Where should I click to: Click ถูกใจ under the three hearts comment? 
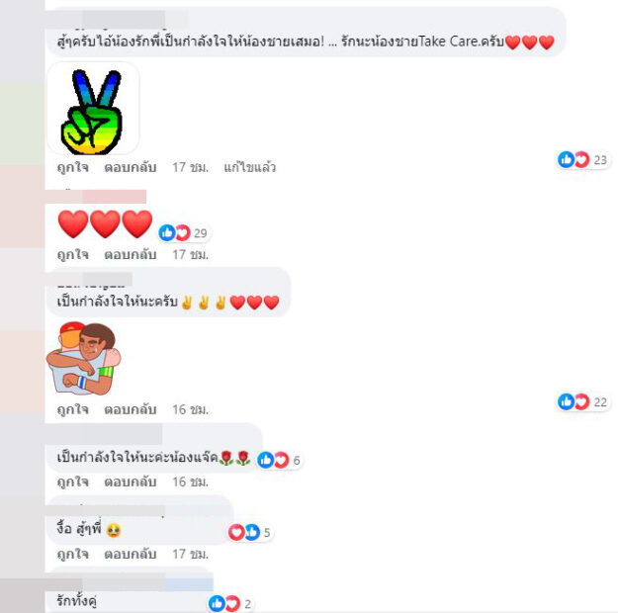click(73, 255)
